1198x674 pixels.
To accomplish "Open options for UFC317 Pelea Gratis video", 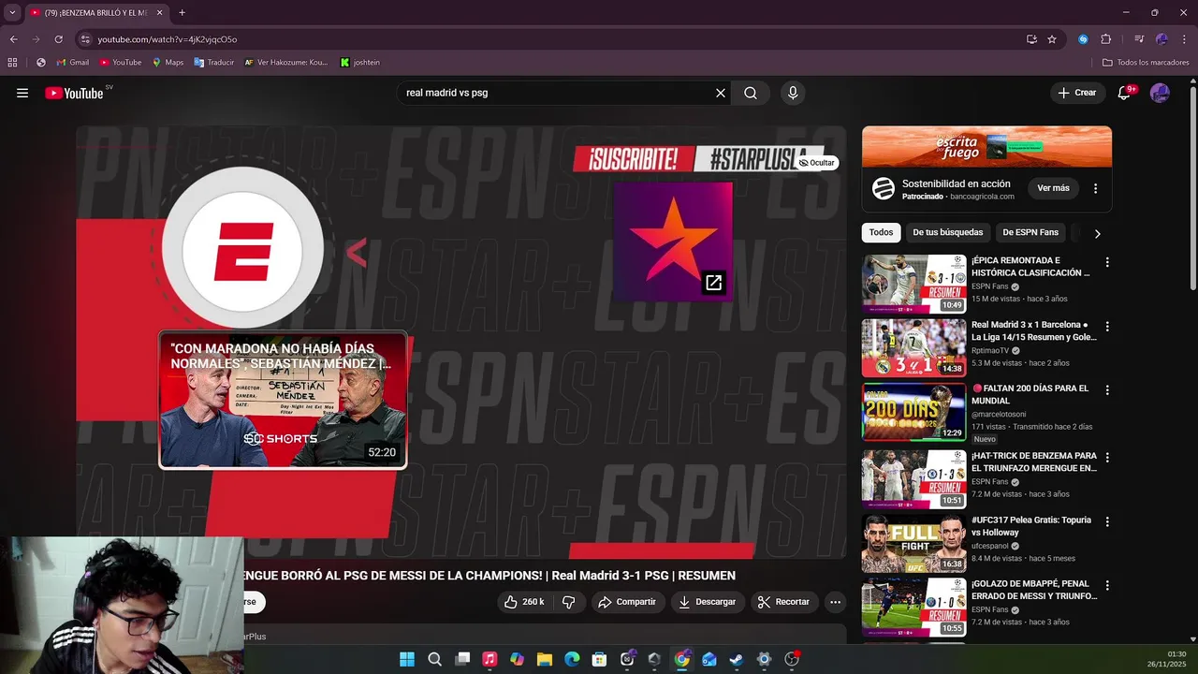I will 1107,521.
